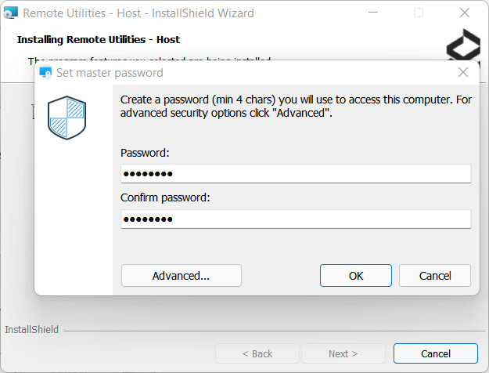Click the blue shield icon
Screen dimensions: 489x373
pyautogui.click(x=67, y=118)
